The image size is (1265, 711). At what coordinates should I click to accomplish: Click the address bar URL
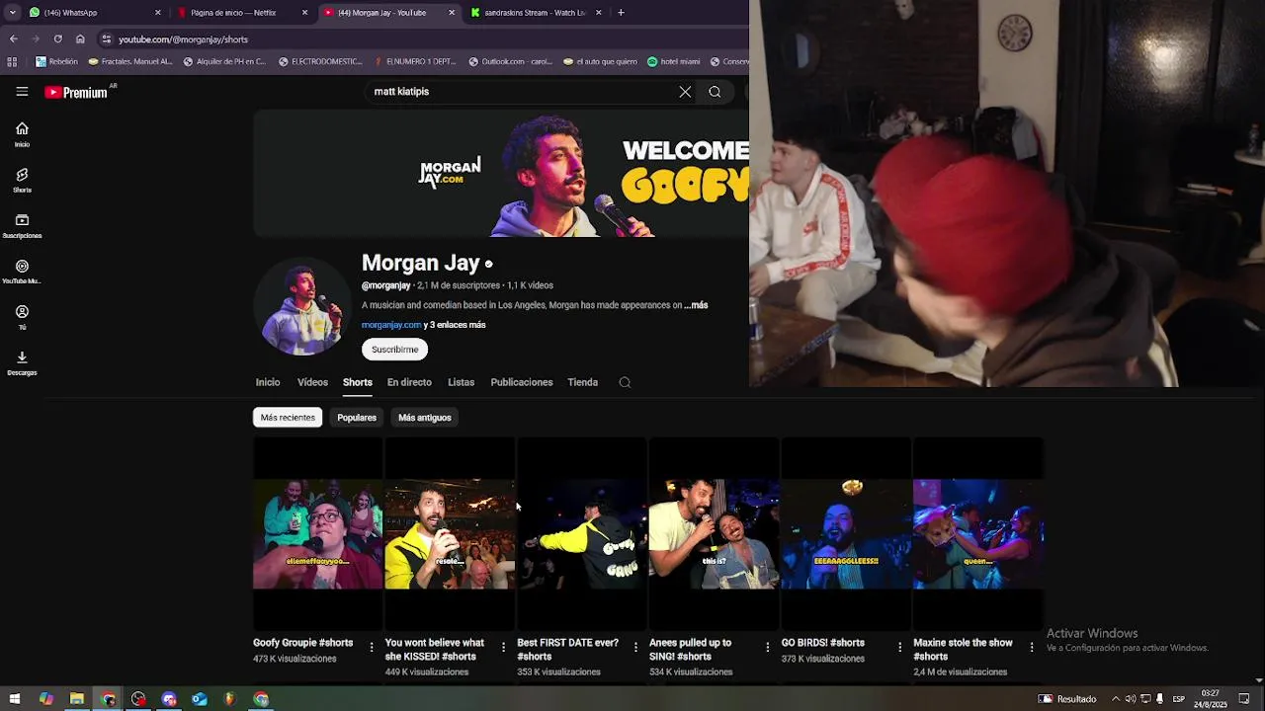point(183,39)
